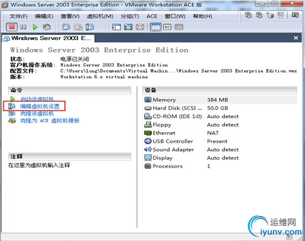Click the USB Controller device icon

point(148,141)
